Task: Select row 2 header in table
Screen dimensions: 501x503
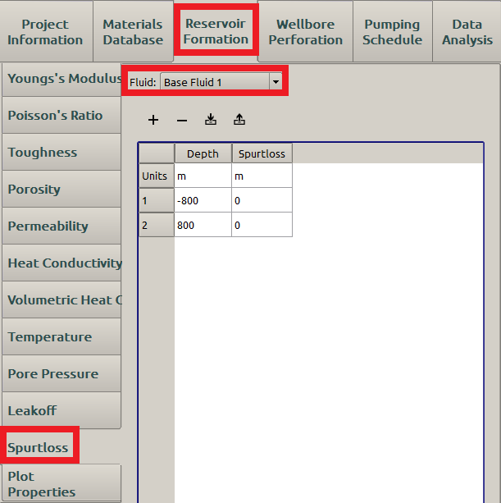Action: pos(157,225)
